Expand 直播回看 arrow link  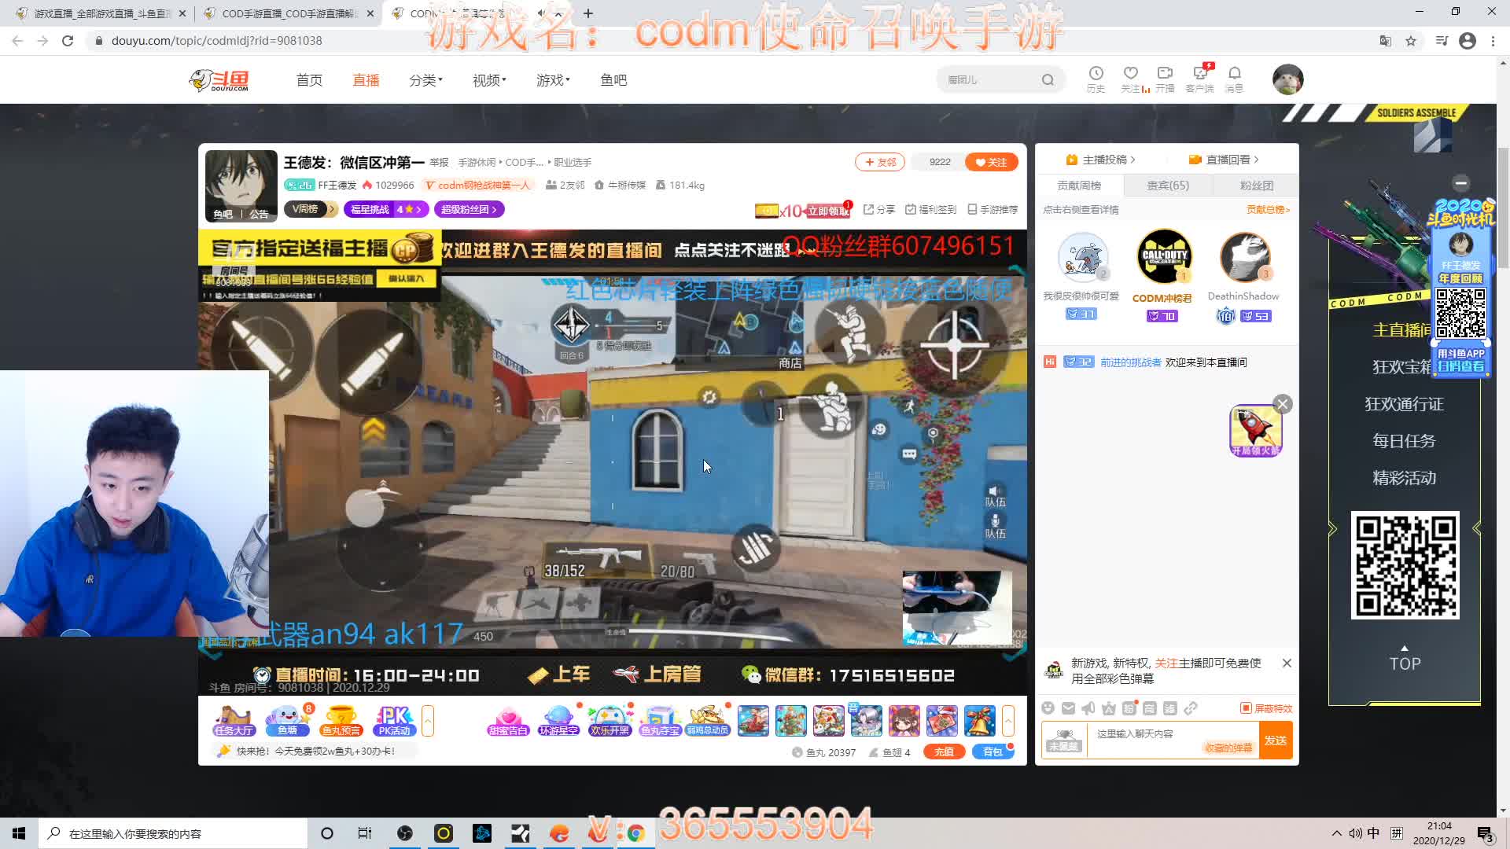pyautogui.click(x=1224, y=160)
